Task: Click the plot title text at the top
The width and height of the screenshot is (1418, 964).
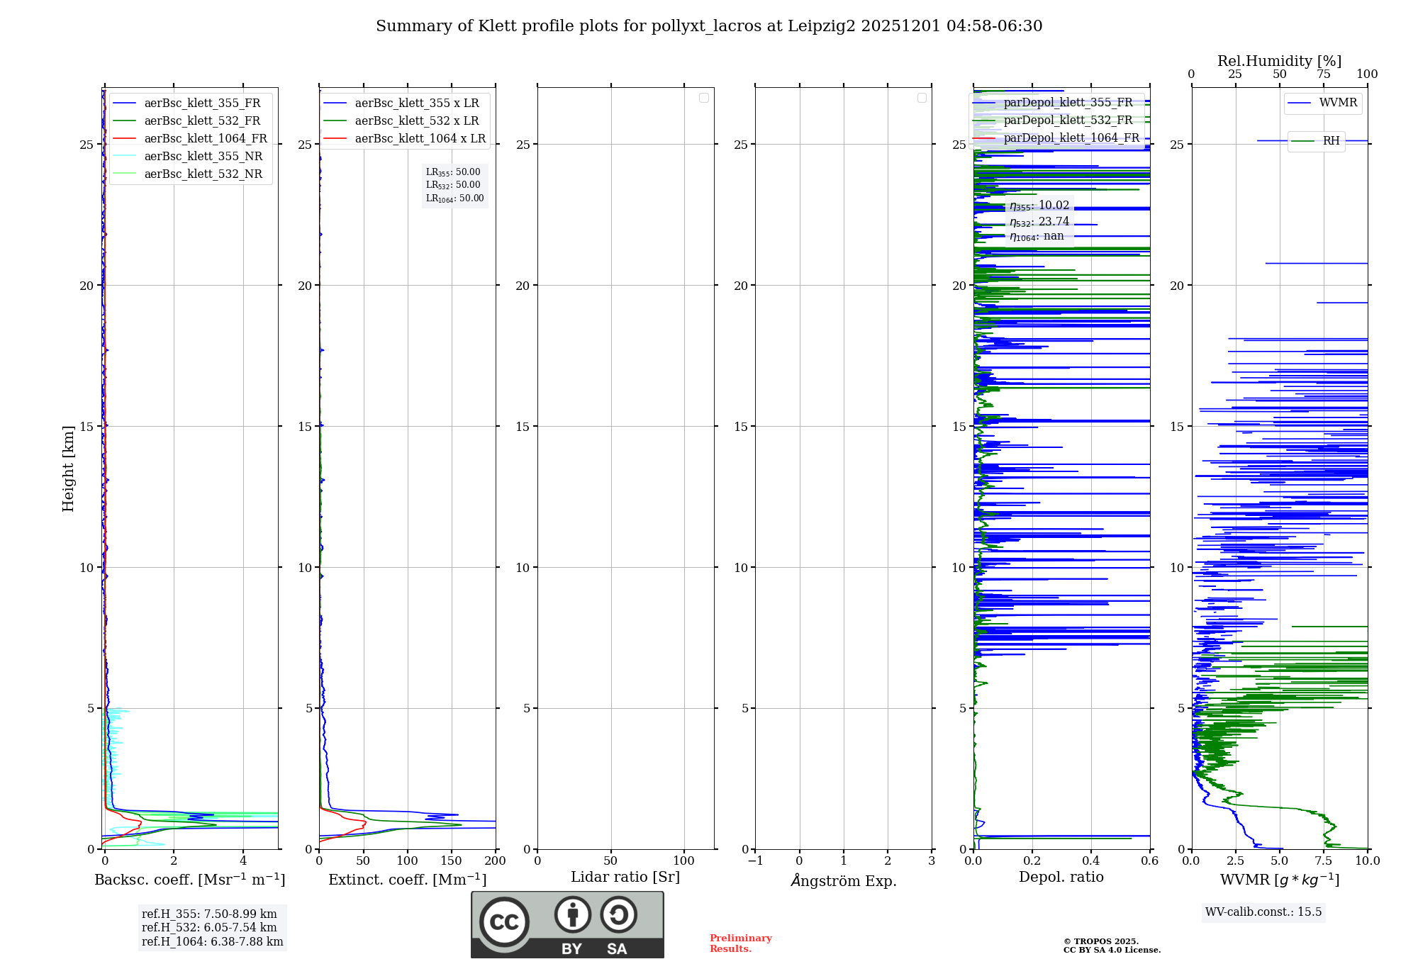Action: pos(709,26)
